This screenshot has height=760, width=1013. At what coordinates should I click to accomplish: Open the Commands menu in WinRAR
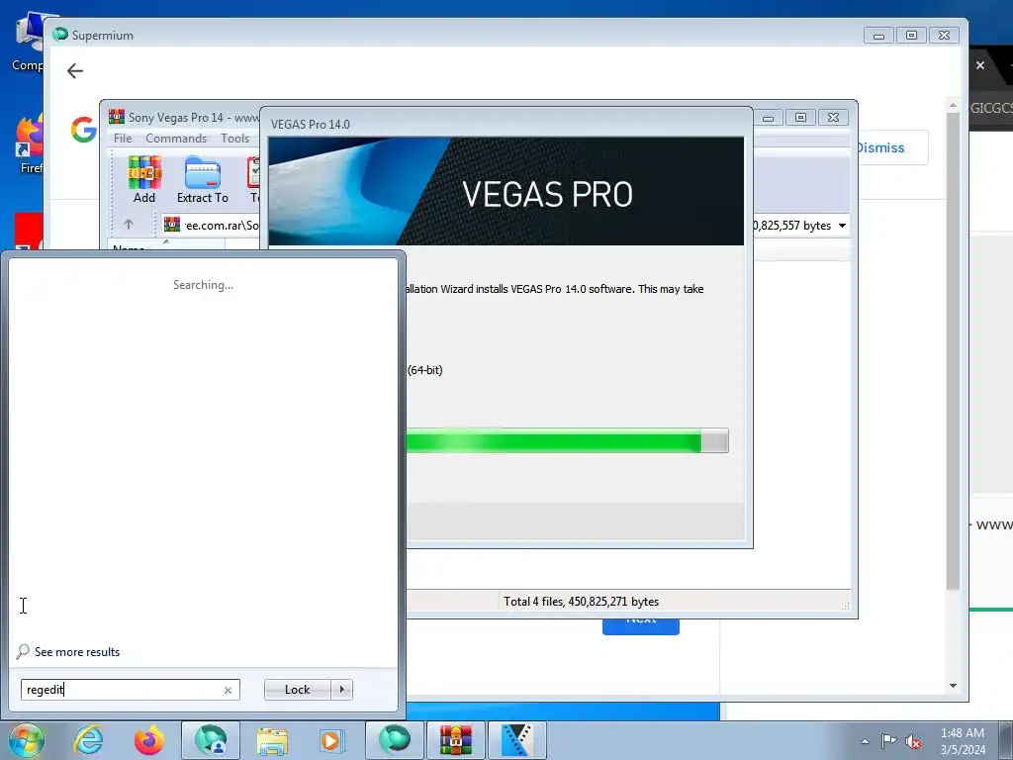tap(176, 139)
